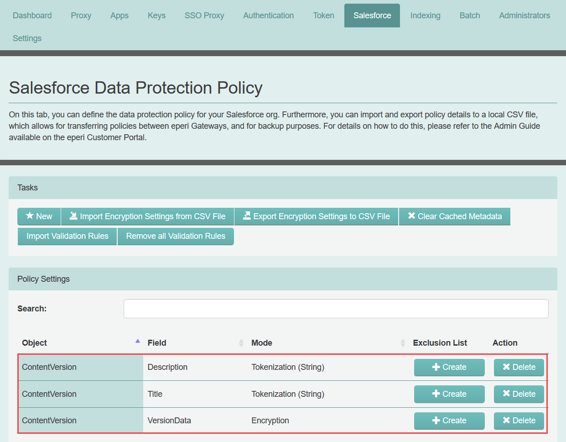Click X icon in Title row Delete

click(506, 394)
